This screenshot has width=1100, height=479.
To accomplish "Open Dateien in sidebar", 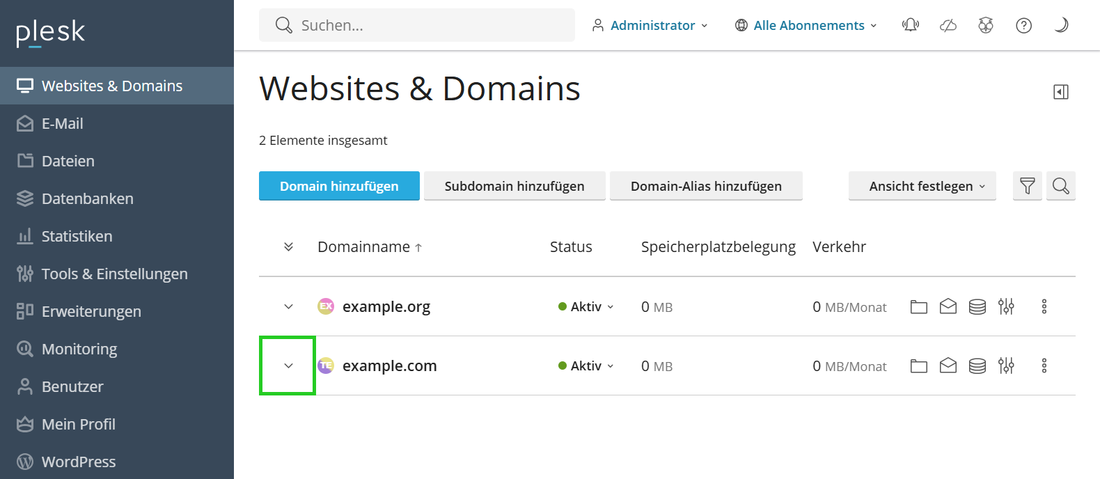I will 117,161.
